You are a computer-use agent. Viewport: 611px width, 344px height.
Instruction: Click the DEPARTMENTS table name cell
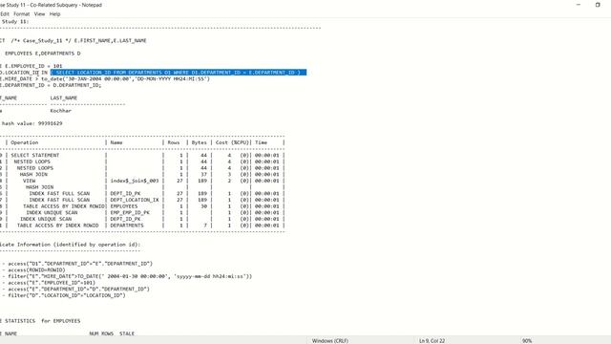coord(127,226)
